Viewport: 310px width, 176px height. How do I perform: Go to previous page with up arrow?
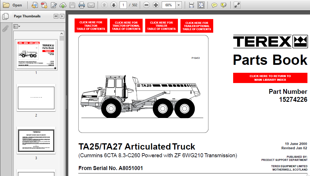[x=104, y=5]
